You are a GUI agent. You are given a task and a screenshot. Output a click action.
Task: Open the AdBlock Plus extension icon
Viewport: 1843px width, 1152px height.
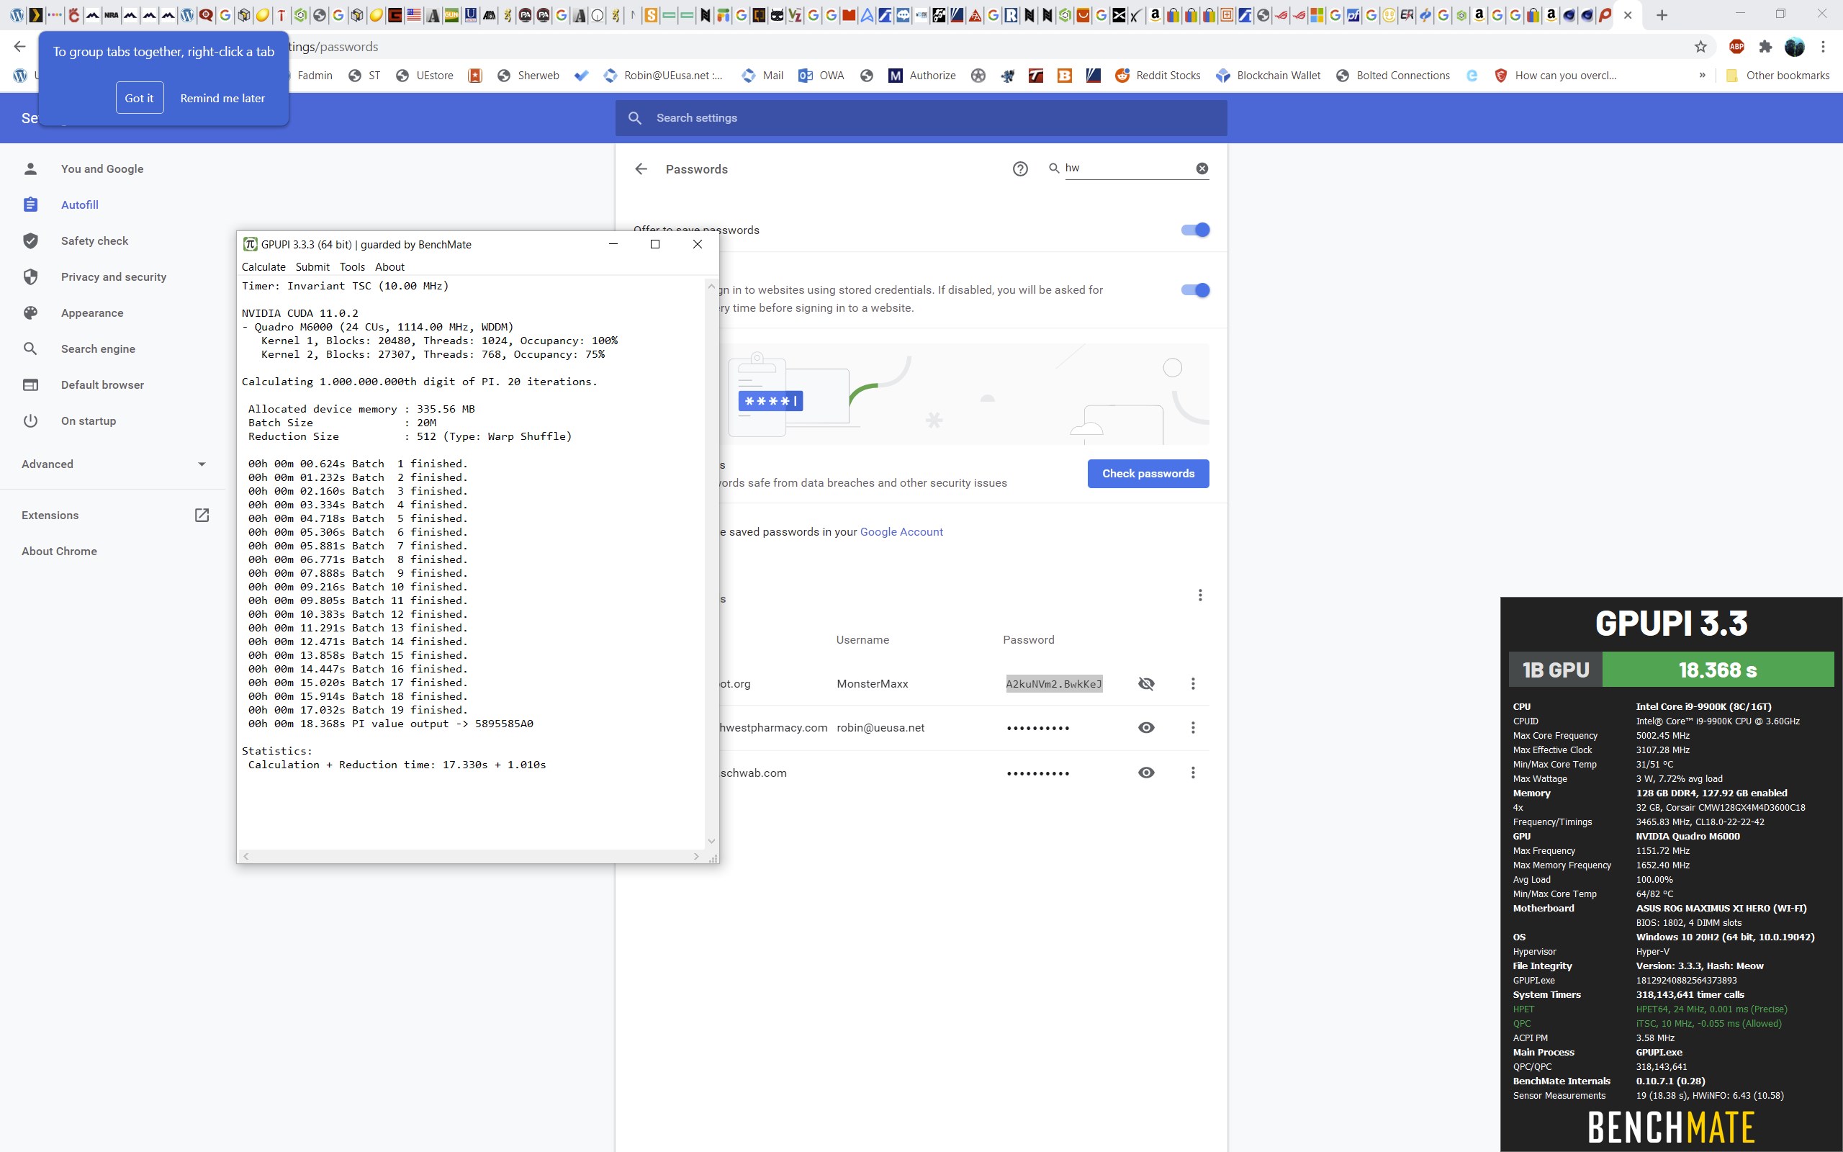pos(1736,47)
